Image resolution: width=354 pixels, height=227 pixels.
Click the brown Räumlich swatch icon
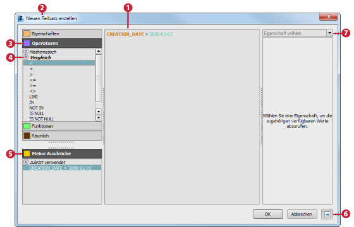point(27,136)
